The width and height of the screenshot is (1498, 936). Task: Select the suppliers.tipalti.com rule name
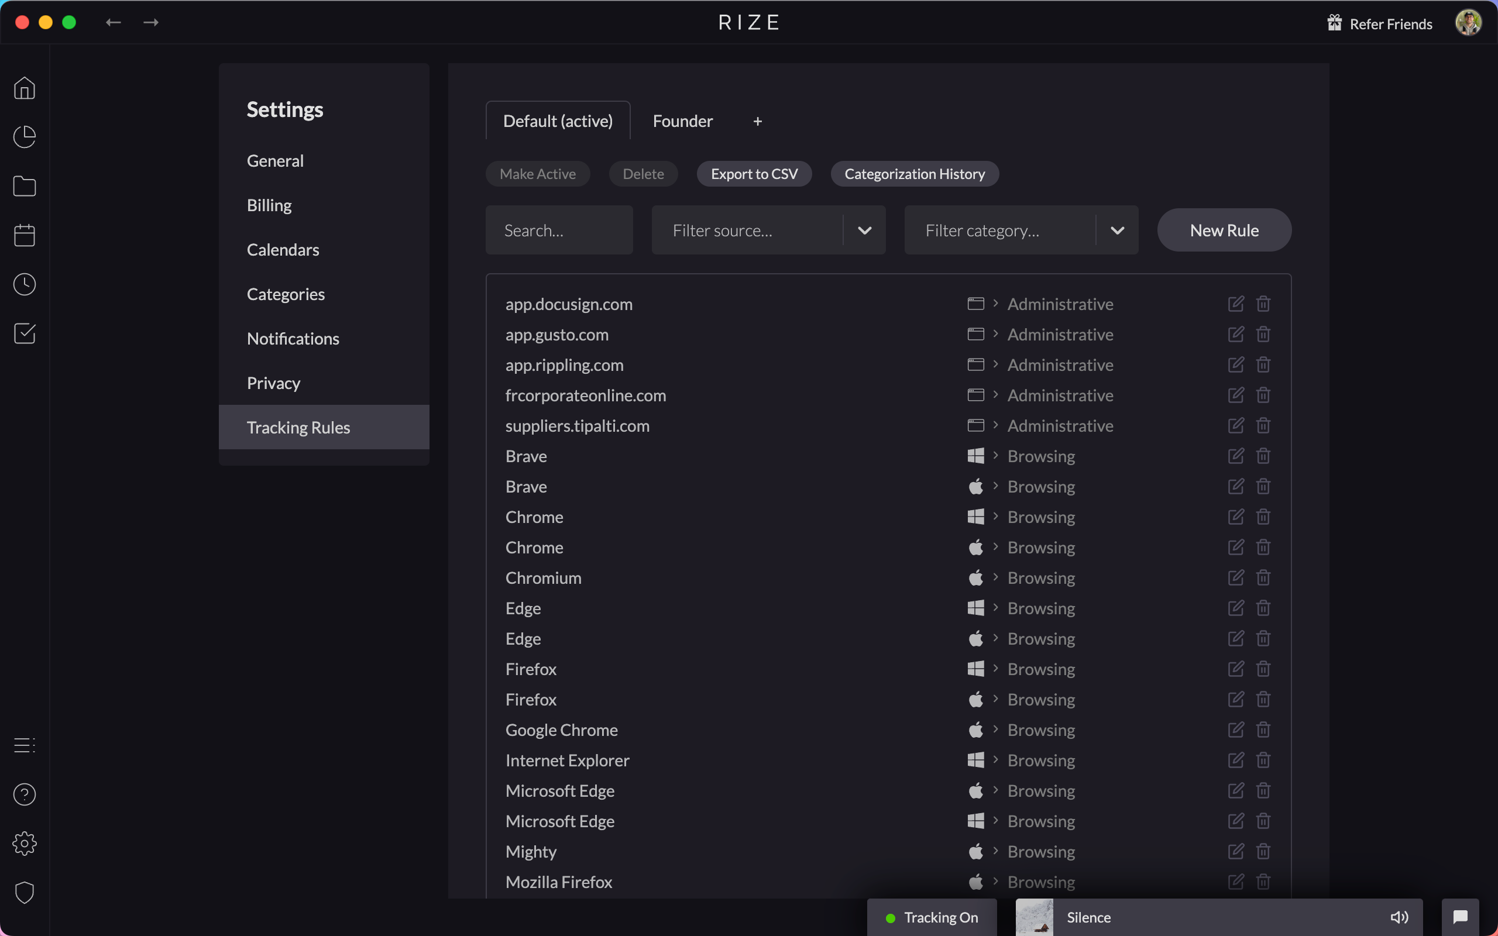tap(577, 425)
